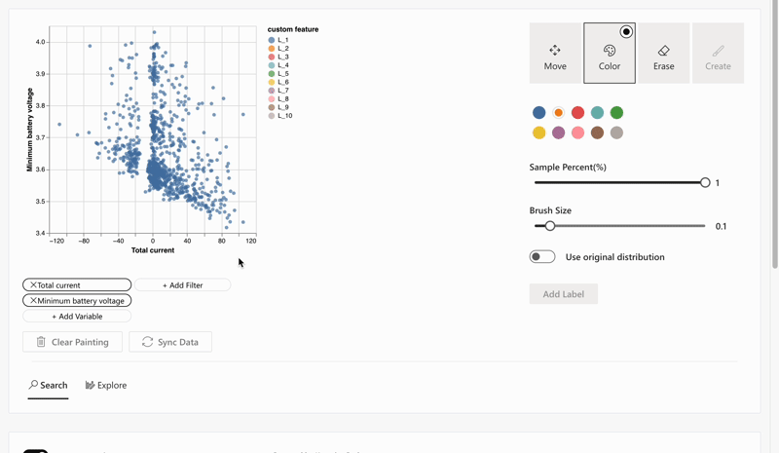
Task: Remove the Total current variable chip
Action: tap(33, 285)
